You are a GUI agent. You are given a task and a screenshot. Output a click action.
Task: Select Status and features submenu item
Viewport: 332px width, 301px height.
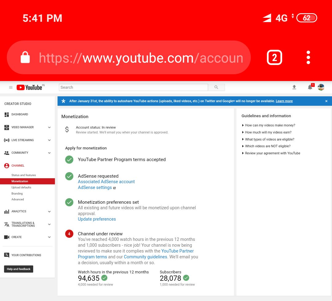(23, 175)
